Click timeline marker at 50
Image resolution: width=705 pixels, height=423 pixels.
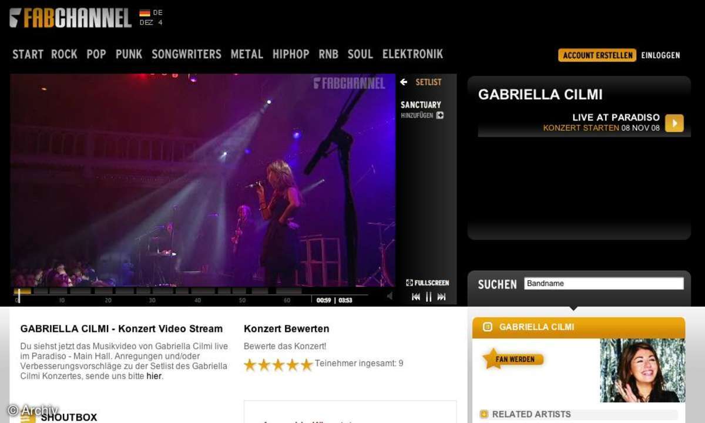(x=243, y=300)
